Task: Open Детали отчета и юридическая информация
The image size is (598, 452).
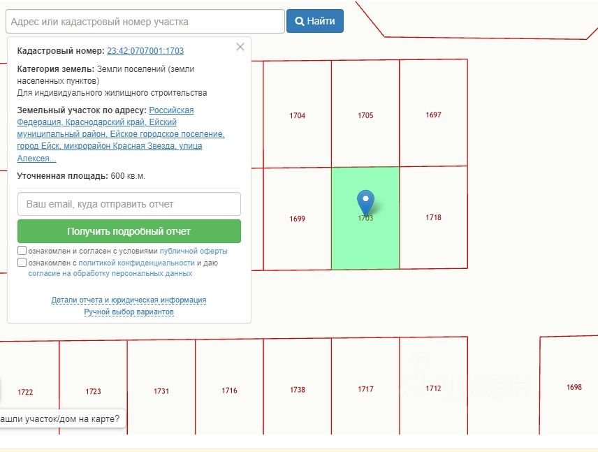Action: tap(129, 300)
